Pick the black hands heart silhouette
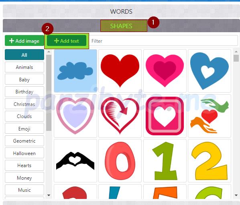240x205 pixels. coord(75,161)
